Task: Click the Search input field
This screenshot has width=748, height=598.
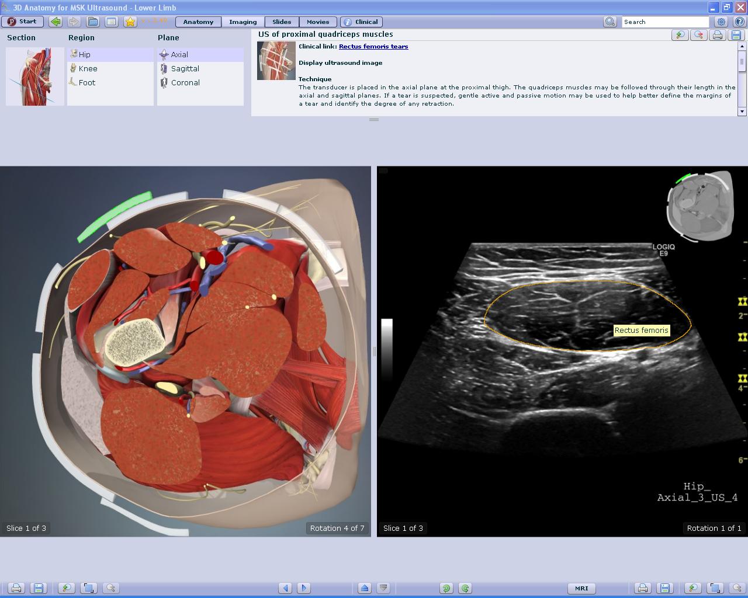Action: click(x=664, y=22)
